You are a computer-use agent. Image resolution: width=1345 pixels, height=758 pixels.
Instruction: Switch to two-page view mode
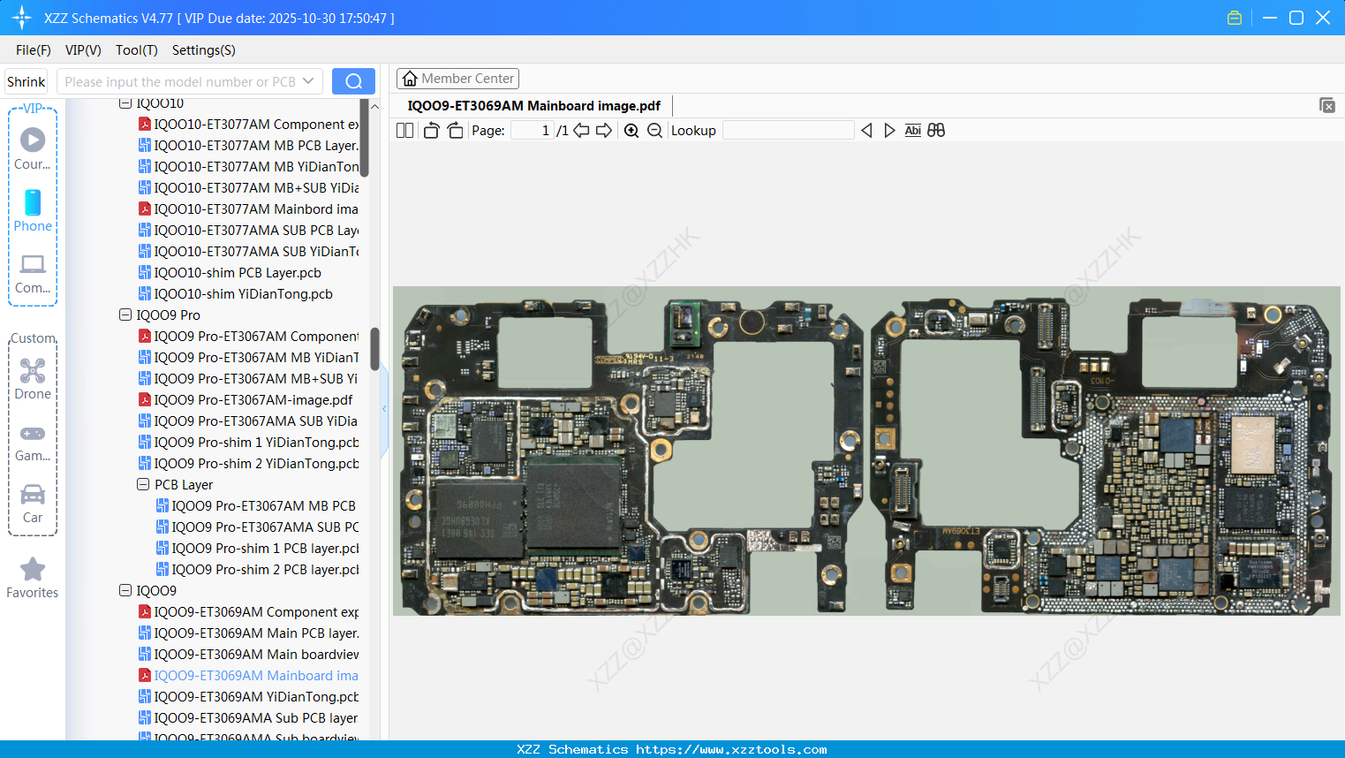click(x=404, y=130)
